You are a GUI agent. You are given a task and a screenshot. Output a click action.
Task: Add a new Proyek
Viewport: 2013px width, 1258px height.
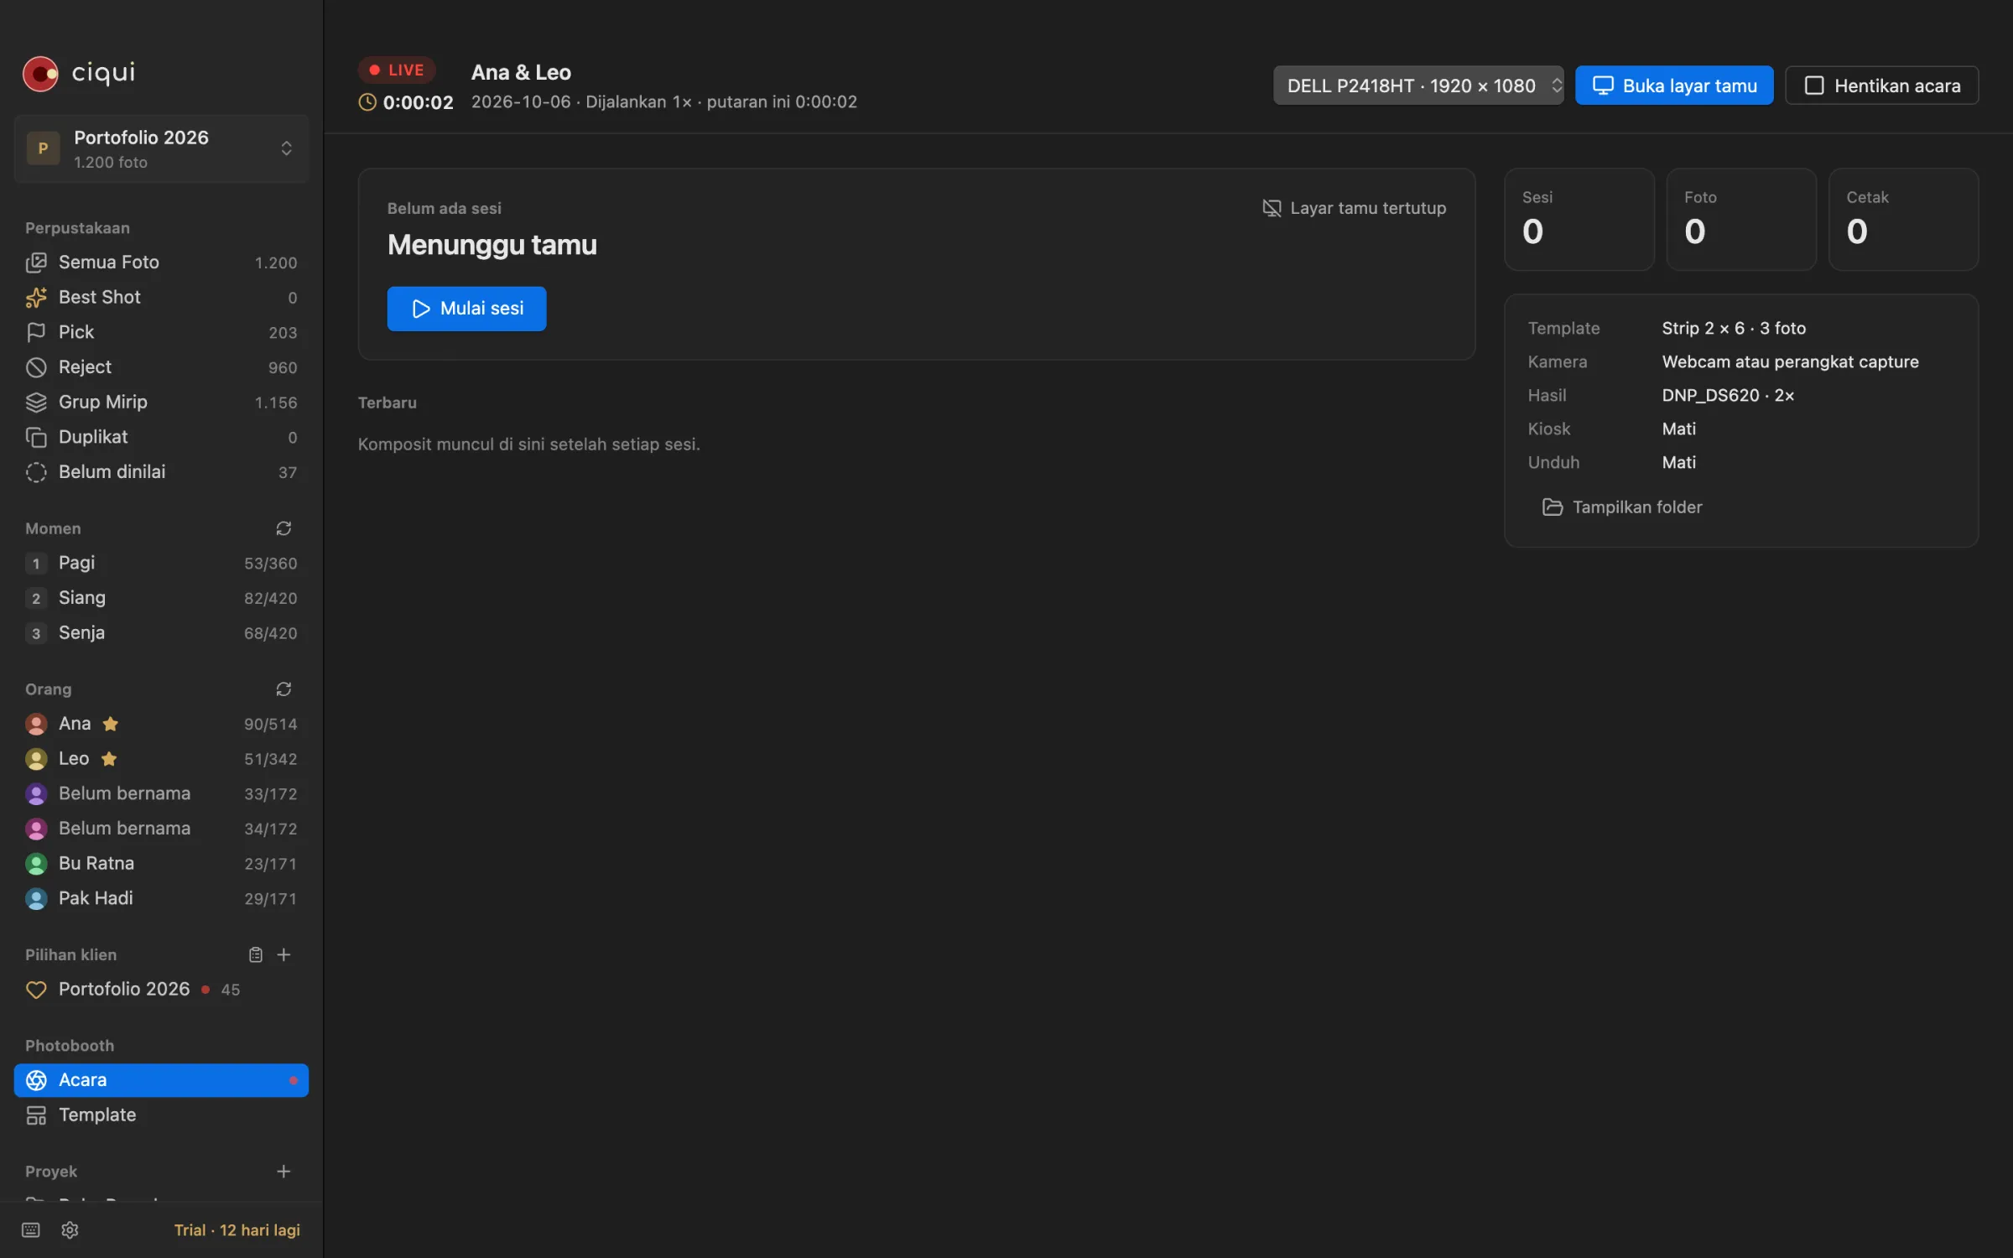coord(283,1171)
